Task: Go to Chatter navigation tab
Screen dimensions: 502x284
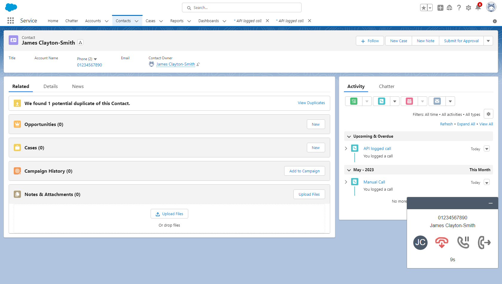Action: [x=72, y=21]
